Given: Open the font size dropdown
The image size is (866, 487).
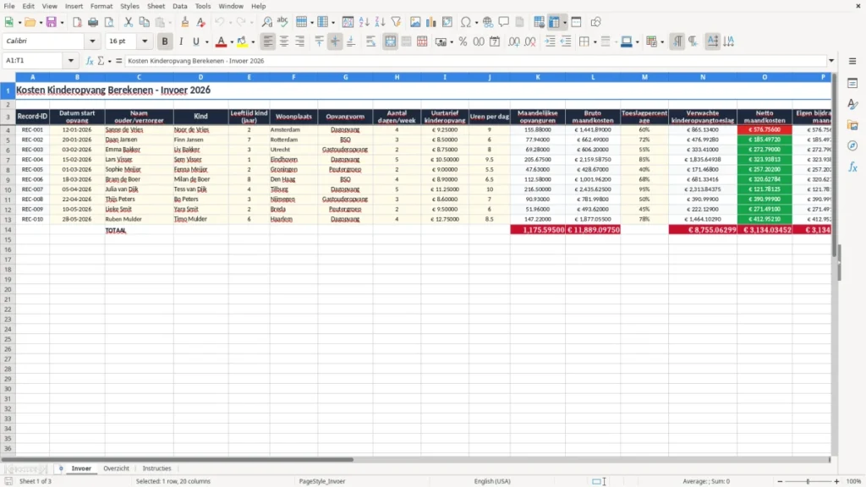Looking at the screenshot, I should coord(145,41).
